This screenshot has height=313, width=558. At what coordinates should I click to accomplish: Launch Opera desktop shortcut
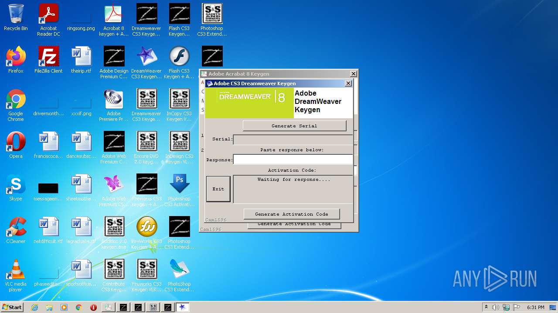[16, 145]
